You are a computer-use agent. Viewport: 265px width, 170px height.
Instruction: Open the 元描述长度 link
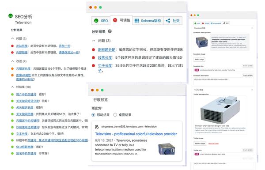(23, 68)
